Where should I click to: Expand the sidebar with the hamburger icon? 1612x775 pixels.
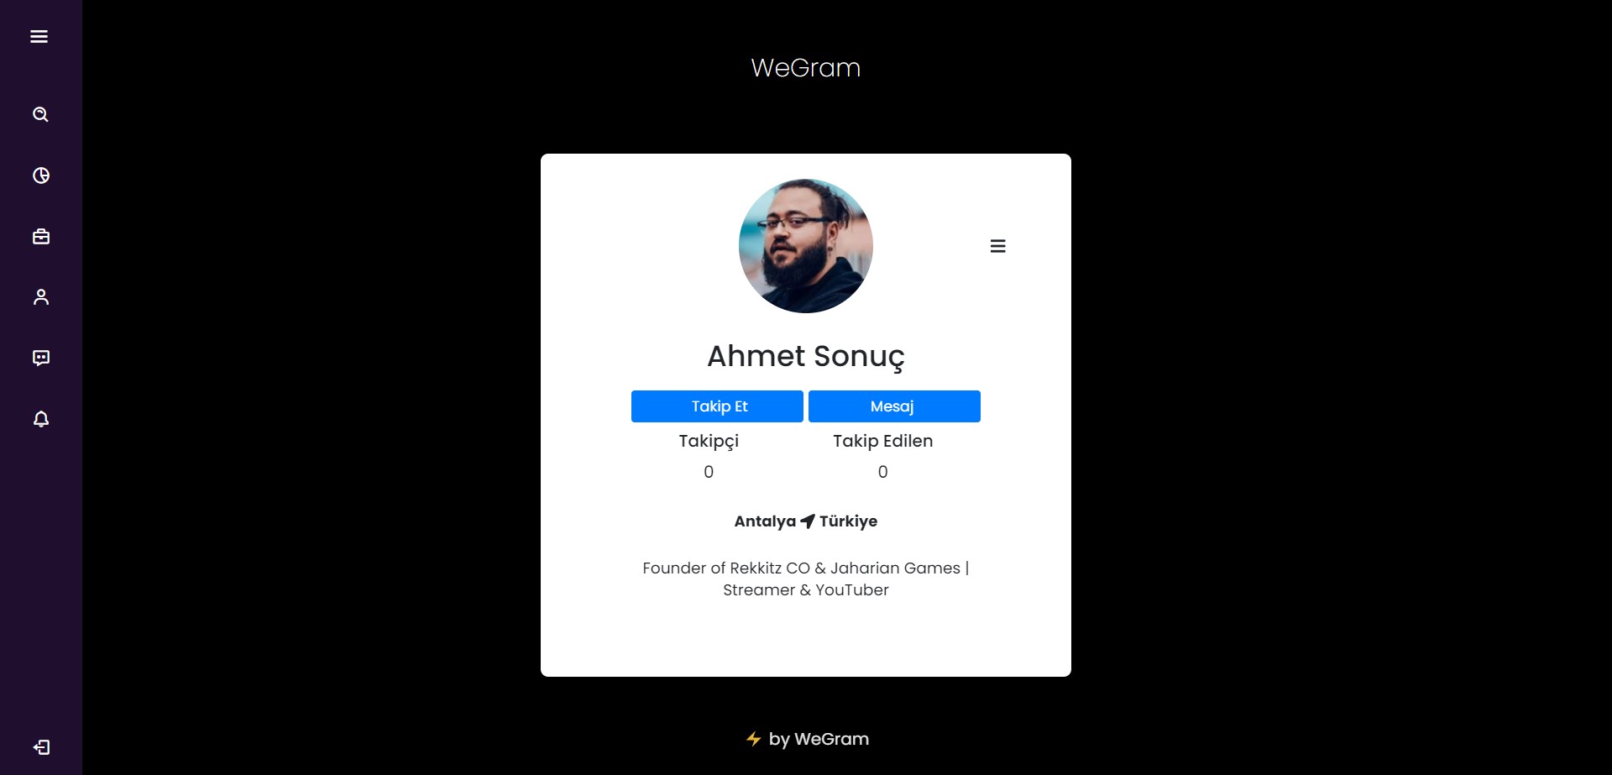39,36
